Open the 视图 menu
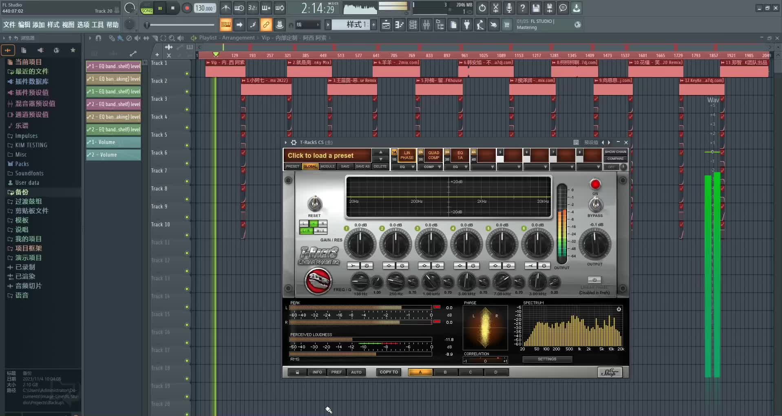This screenshot has height=416, width=782. pyautogui.click(x=68, y=25)
